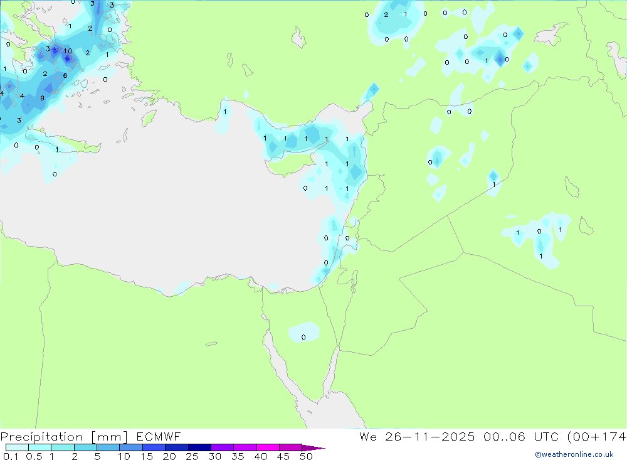Screen dimensions: 627x460
Task: Pick the 20–25 mm dark blue swatch
Action: (x=176, y=447)
